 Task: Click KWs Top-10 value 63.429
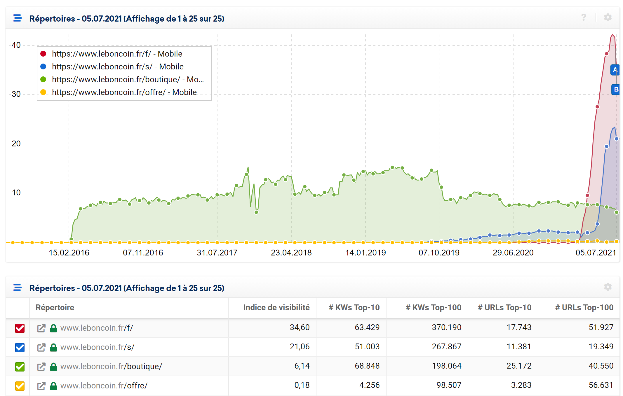tap(367, 327)
